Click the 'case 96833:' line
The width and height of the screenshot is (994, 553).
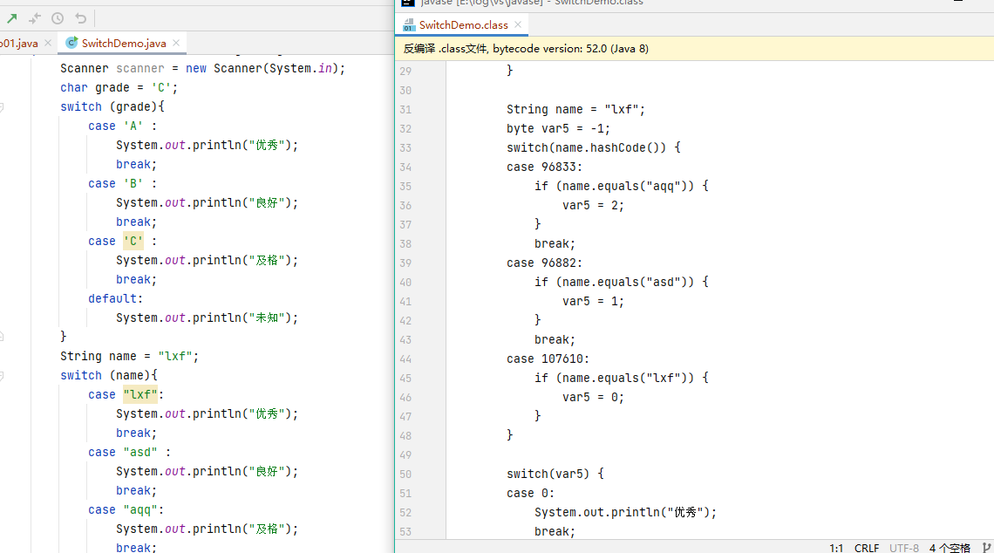tap(545, 167)
